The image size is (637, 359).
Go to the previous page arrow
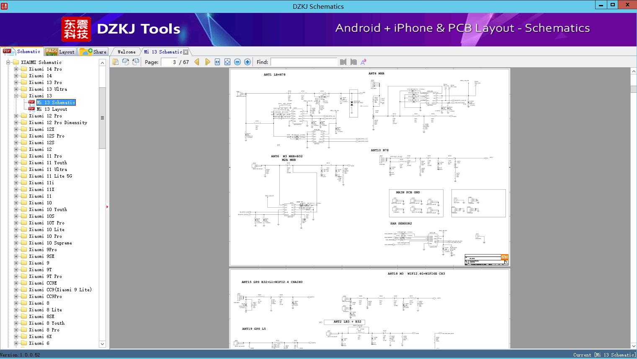coord(197,62)
